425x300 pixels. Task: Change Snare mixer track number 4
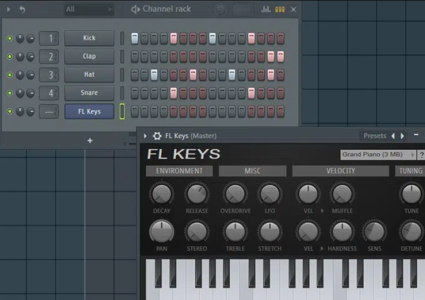tap(49, 93)
